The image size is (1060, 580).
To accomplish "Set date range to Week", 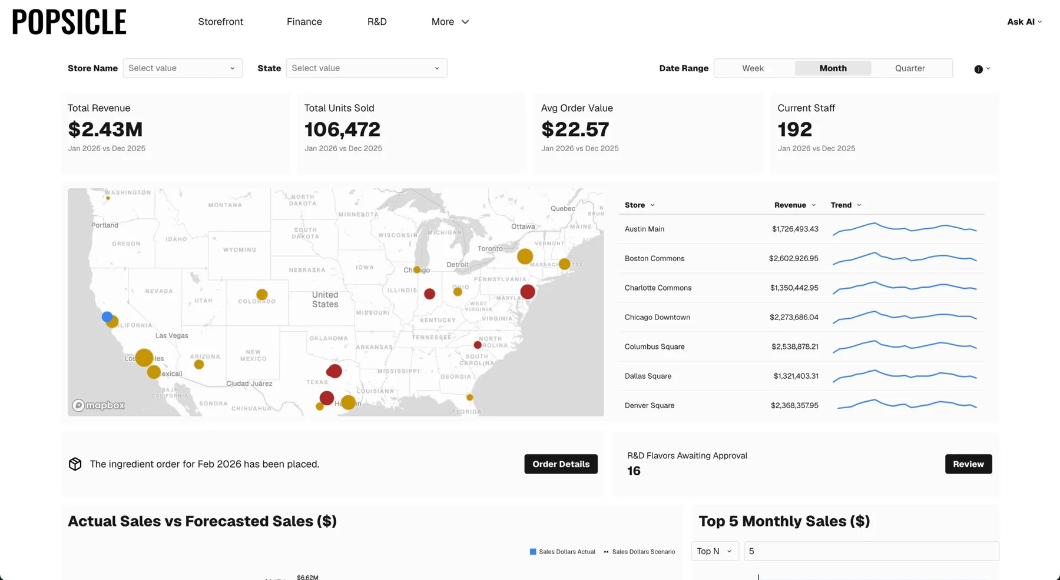I will [x=753, y=68].
